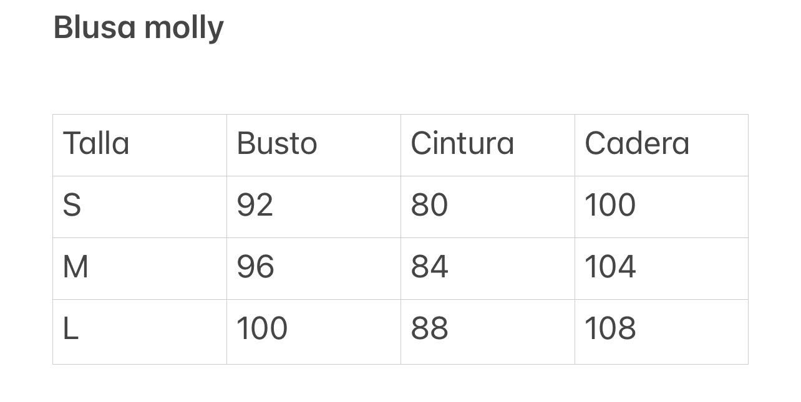Select the Blusa molly heading

(x=138, y=28)
